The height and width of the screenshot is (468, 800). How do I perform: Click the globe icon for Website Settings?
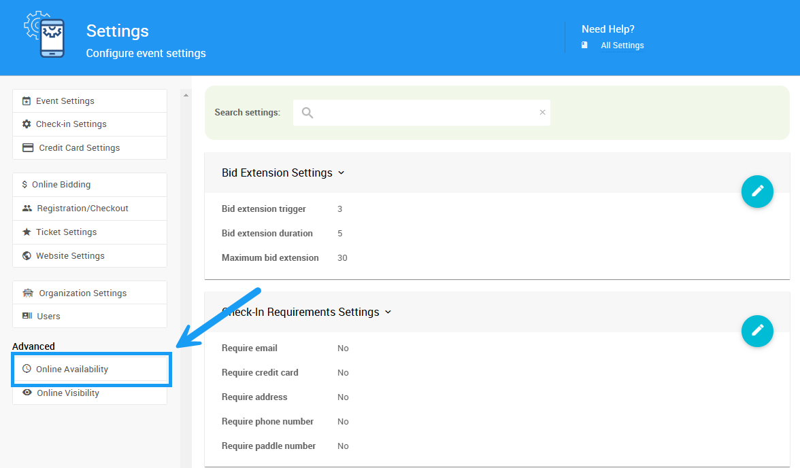pos(27,255)
